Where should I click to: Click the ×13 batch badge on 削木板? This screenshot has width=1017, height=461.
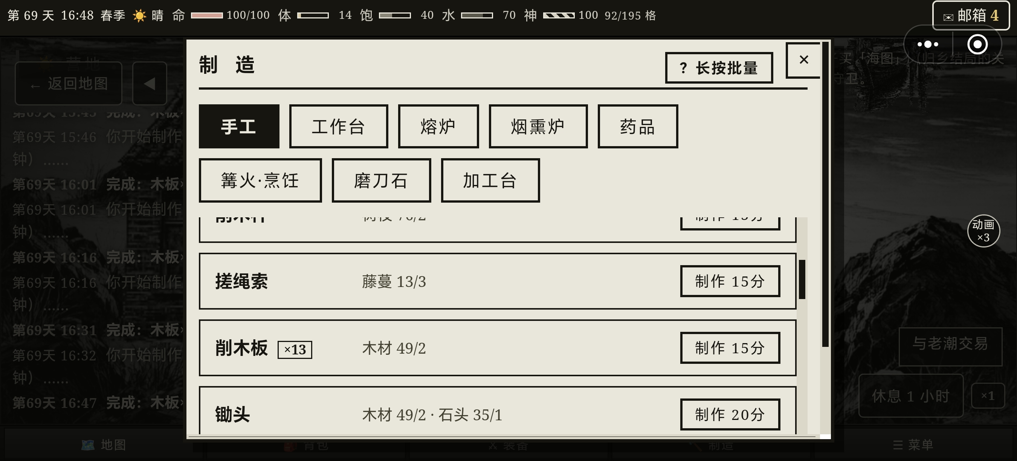(x=295, y=350)
